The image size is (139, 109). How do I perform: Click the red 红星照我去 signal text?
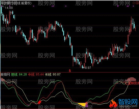[132, 83]
